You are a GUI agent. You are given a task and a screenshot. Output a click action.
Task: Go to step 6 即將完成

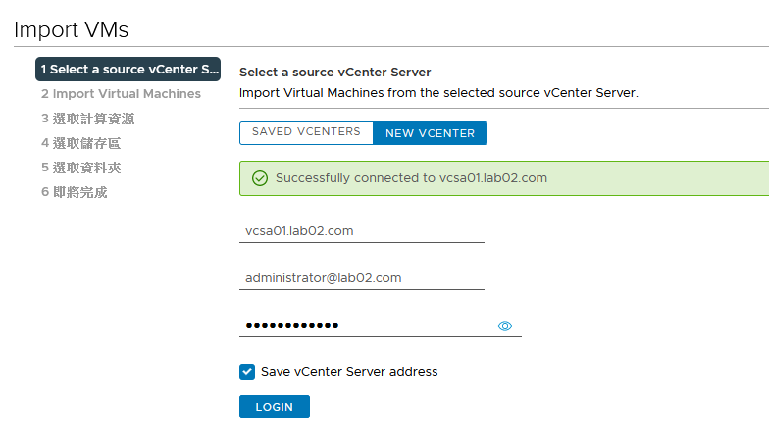(75, 192)
